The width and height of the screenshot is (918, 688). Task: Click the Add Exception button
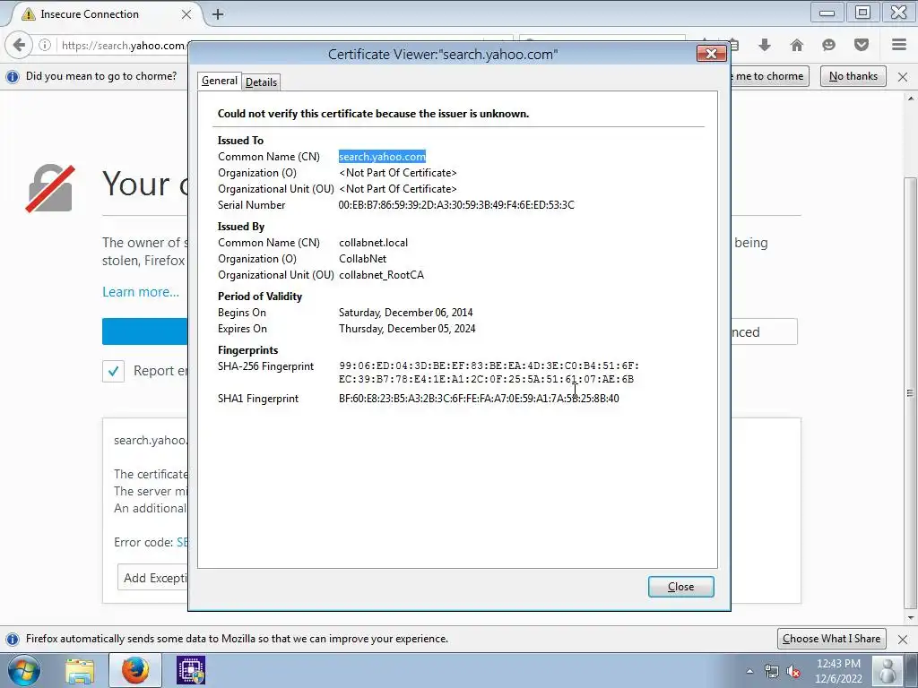coord(153,578)
